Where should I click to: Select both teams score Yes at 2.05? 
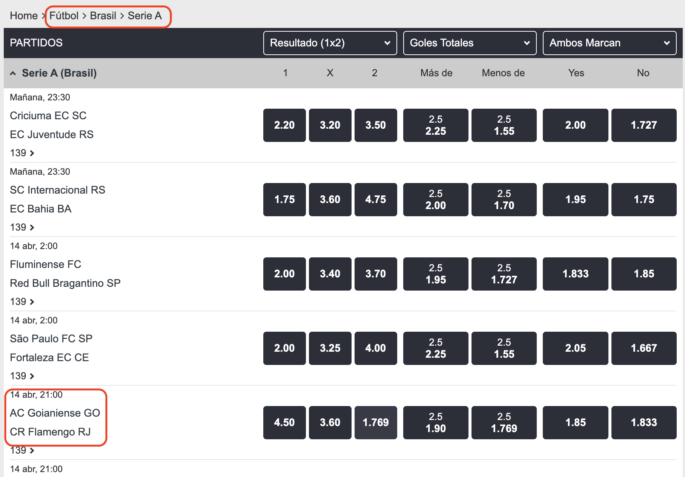576,348
